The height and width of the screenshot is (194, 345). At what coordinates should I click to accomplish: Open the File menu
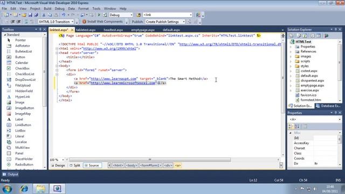point(4,9)
